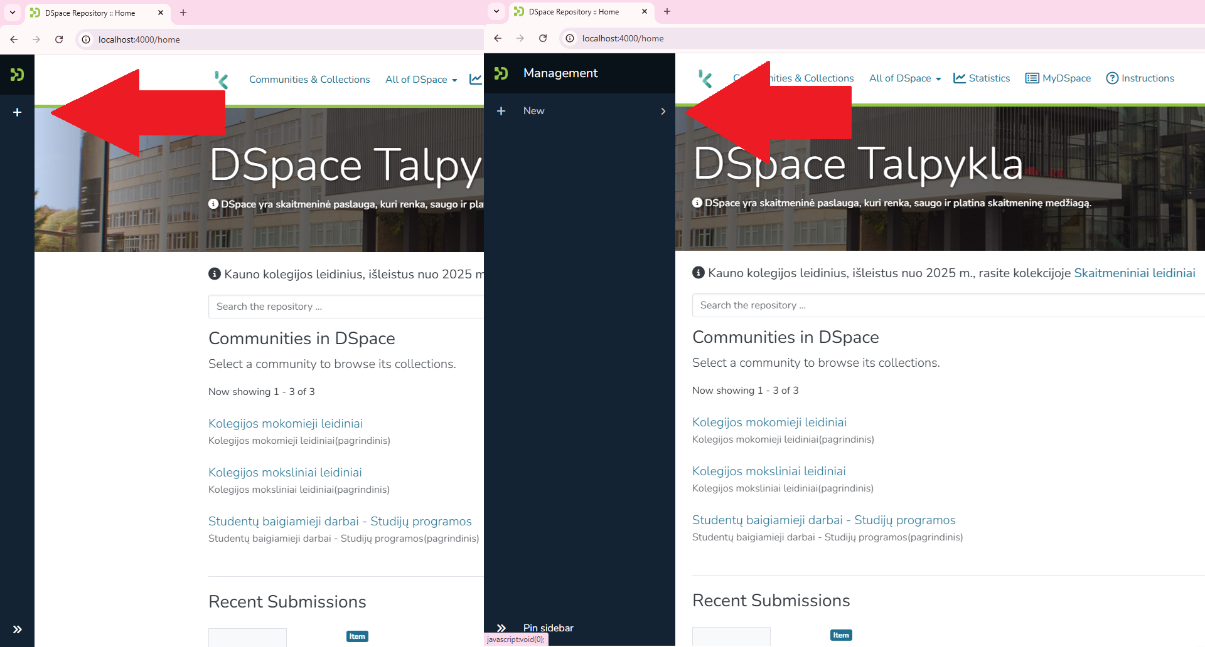Viewport: 1205px width, 647px height.
Task: Click the site info icon in the left address bar
Action: point(86,39)
